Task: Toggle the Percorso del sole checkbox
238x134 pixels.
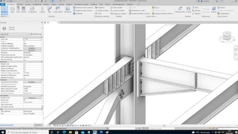Action: click(24, 60)
